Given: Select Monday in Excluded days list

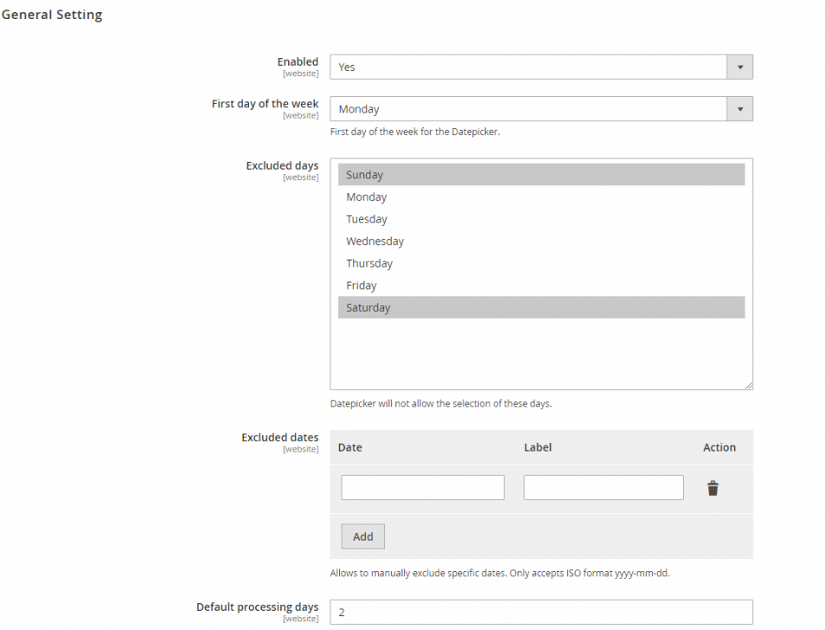Looking at the screenshot, I should 540,196.
